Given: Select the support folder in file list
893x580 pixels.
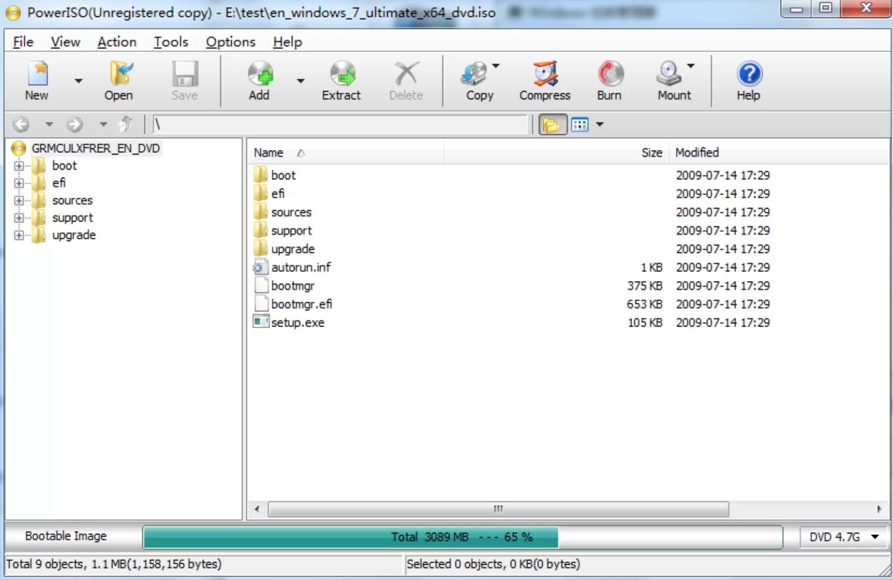Looking at the screenshot, I should (x=291, y=231).
